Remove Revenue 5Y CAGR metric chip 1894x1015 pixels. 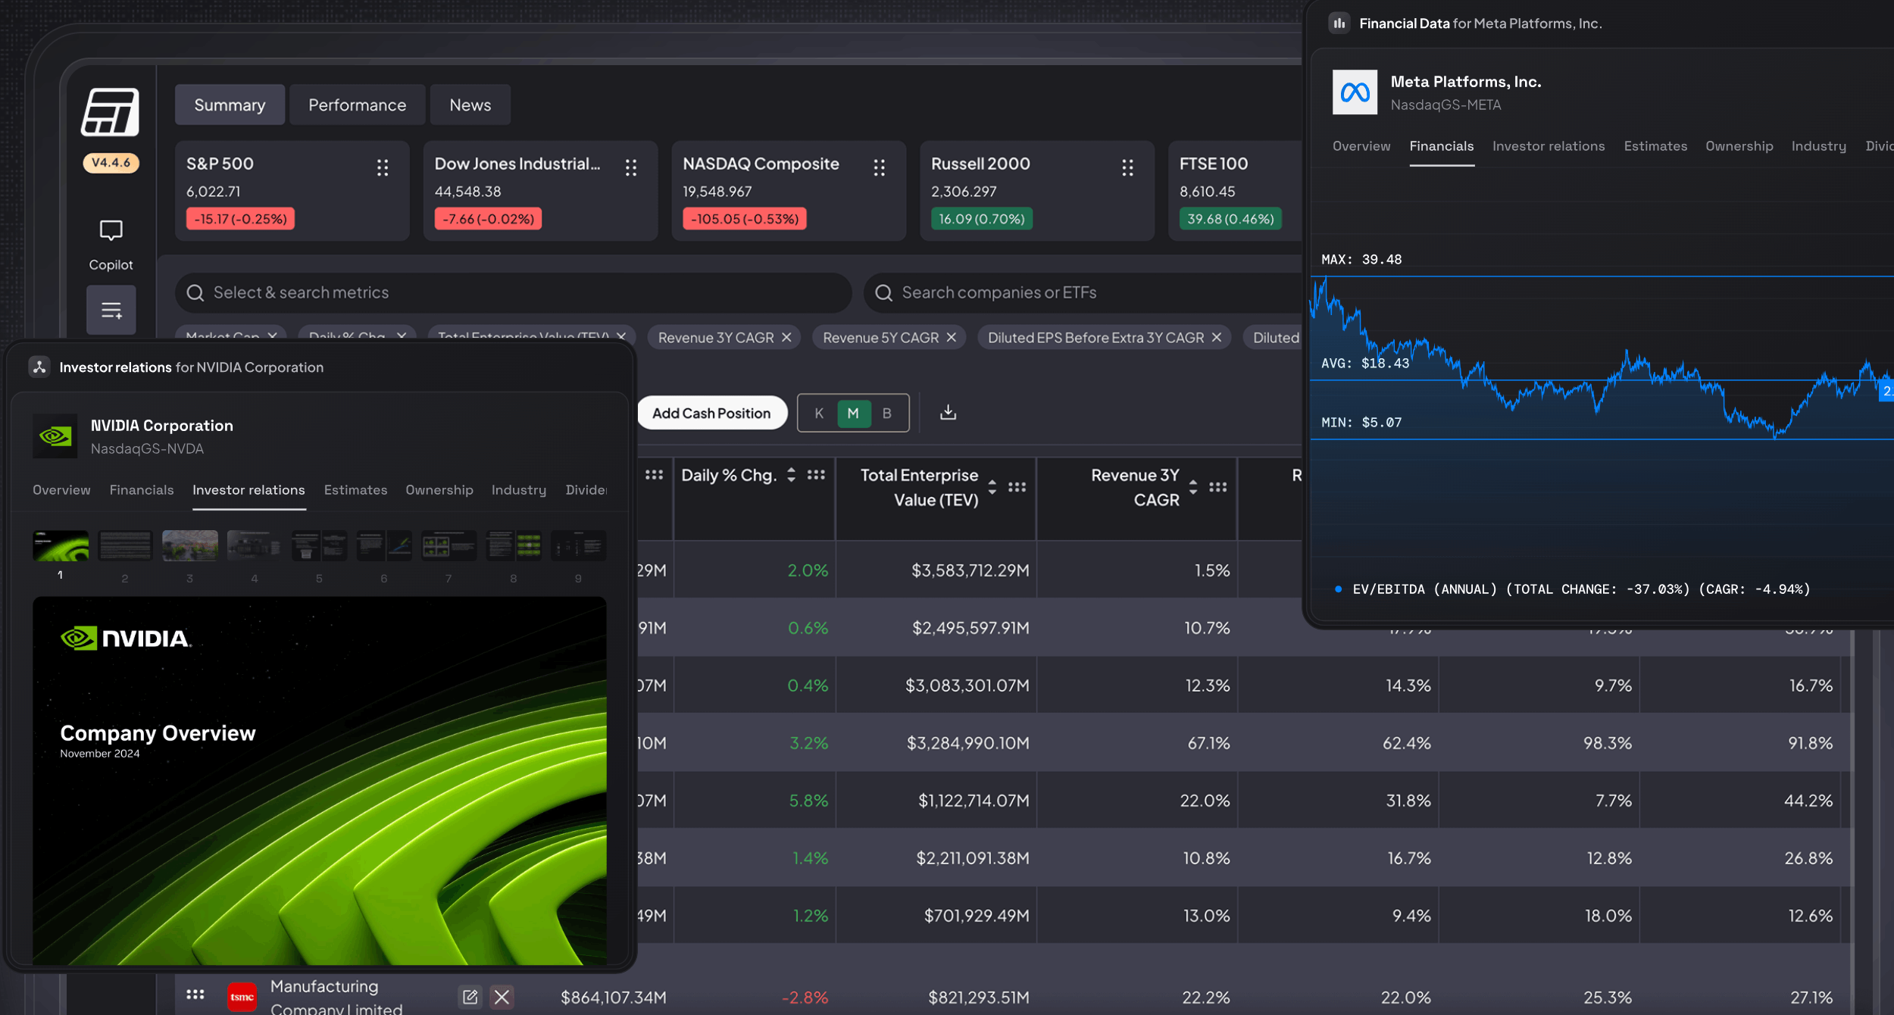(952, 338)
